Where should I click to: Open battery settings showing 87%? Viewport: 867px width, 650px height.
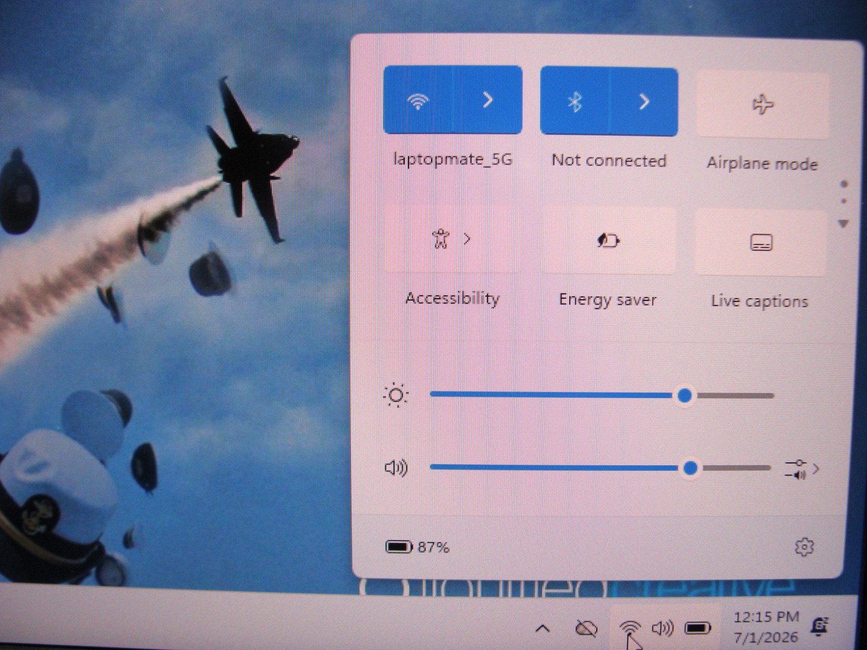(x=417, y=547)
